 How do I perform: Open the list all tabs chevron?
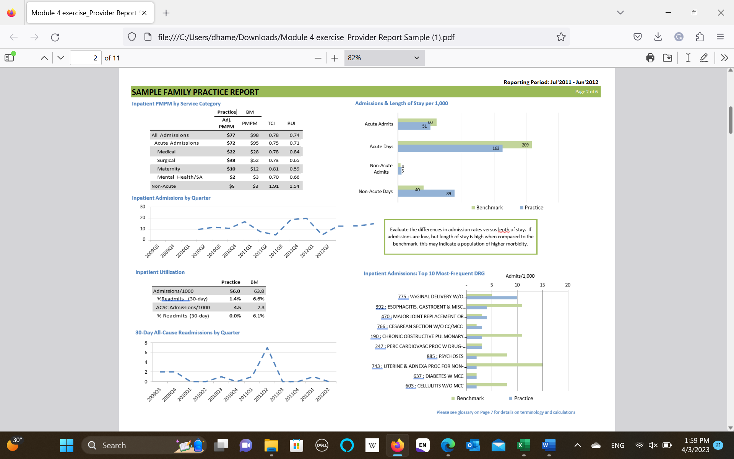(x=620, y=12)
